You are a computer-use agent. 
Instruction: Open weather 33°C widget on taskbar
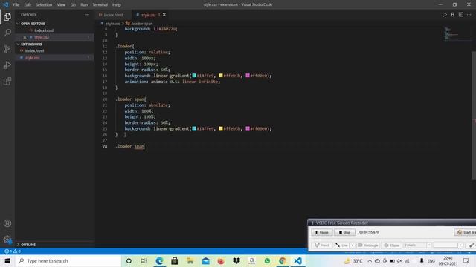pos(353,260)
